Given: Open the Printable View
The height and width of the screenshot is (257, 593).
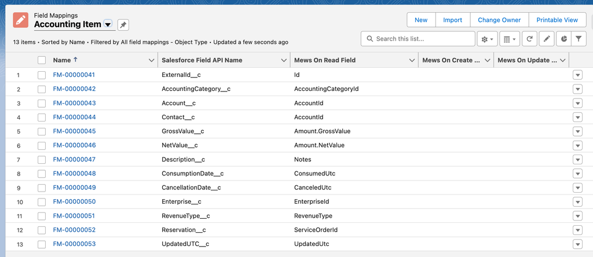Looking at the screenshot, I should (557, 20).
